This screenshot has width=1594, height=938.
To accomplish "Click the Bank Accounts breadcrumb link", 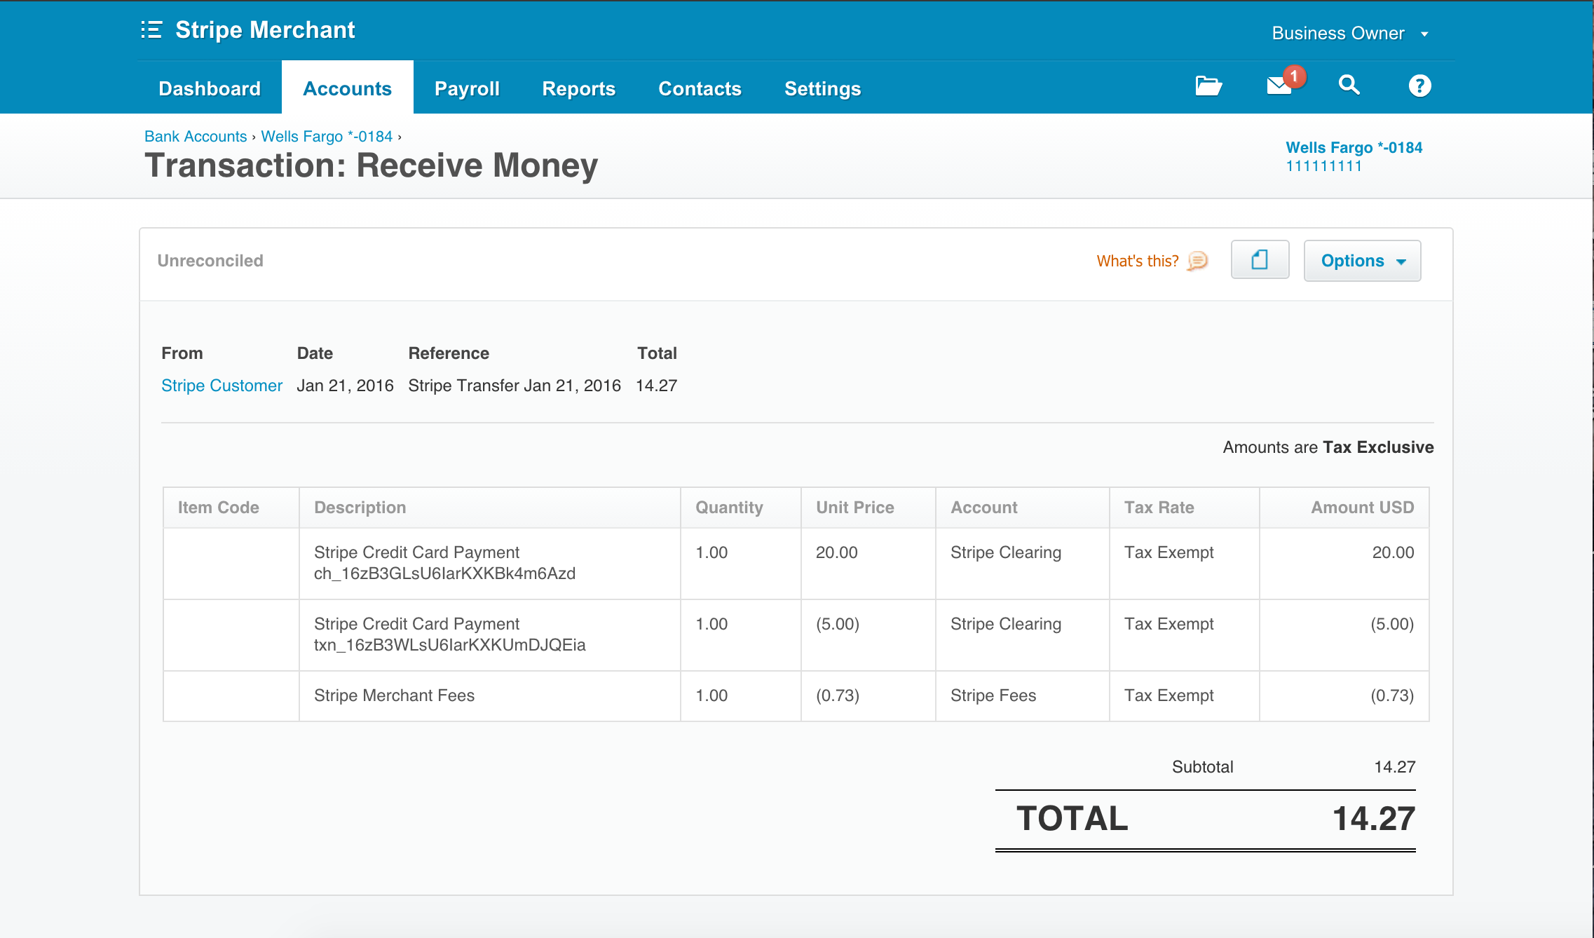I will [x=196, y=136].
